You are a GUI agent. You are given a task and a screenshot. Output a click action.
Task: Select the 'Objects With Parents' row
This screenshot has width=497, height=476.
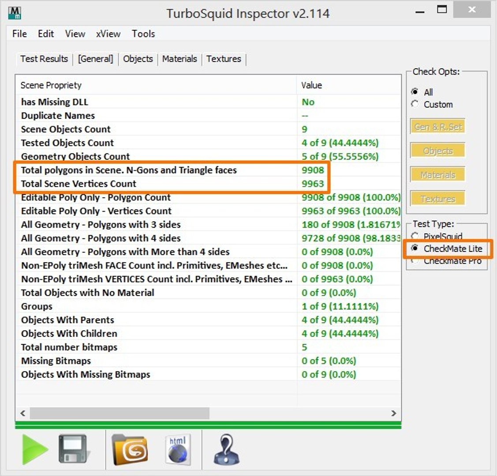[208, 320]
